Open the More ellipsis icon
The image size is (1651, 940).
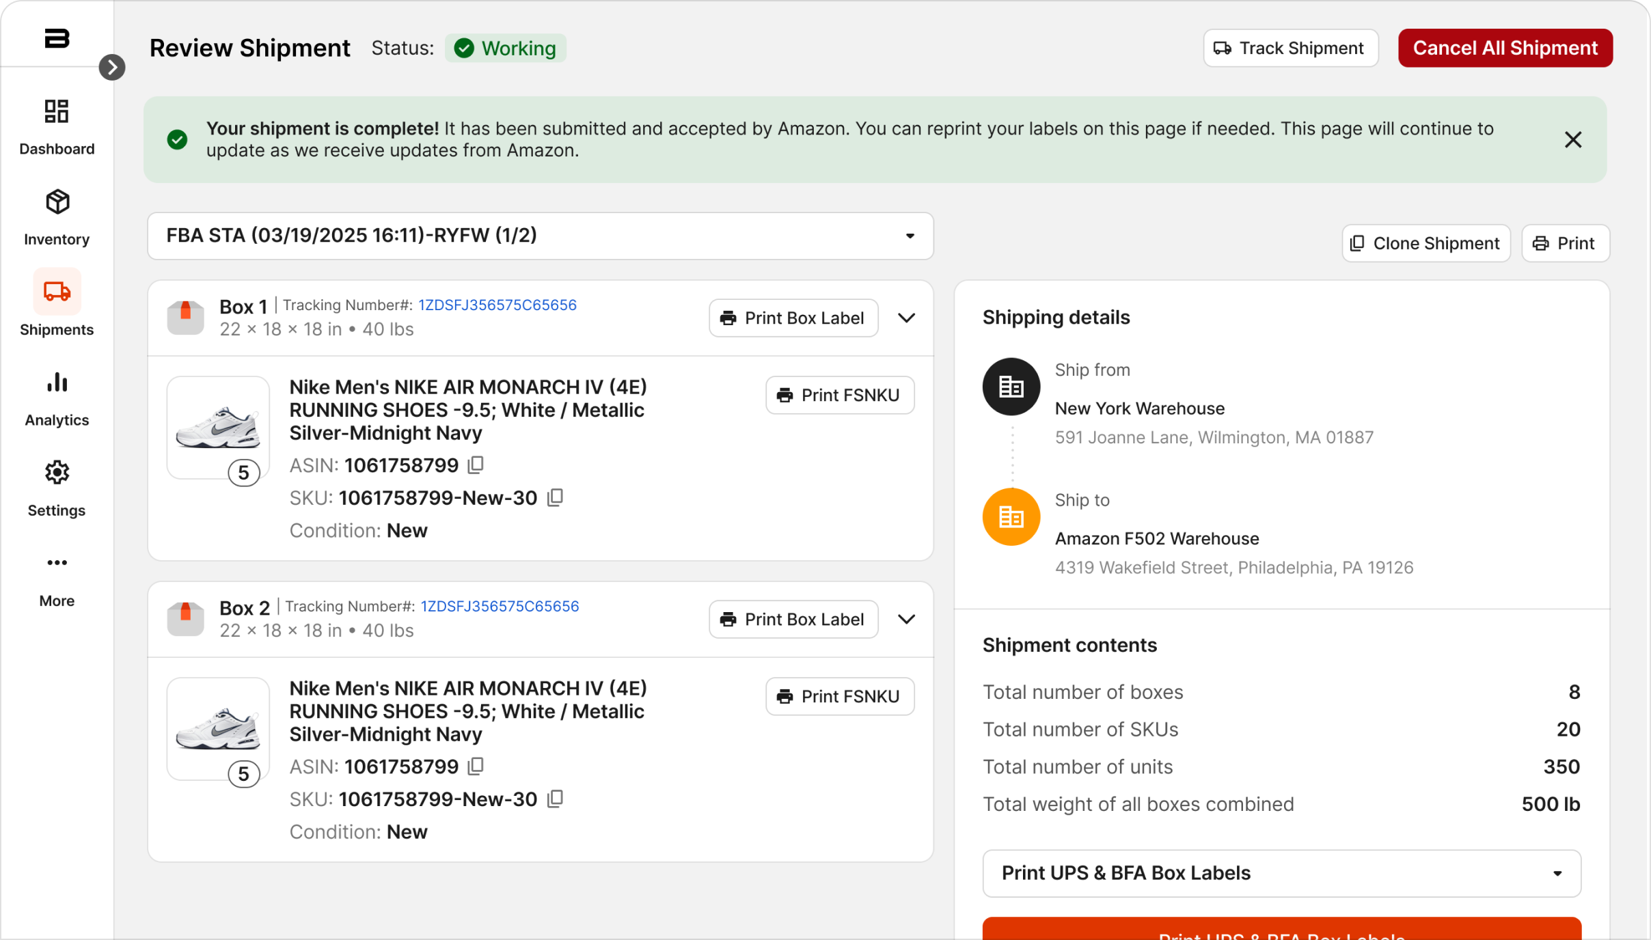tap(57, 563)
